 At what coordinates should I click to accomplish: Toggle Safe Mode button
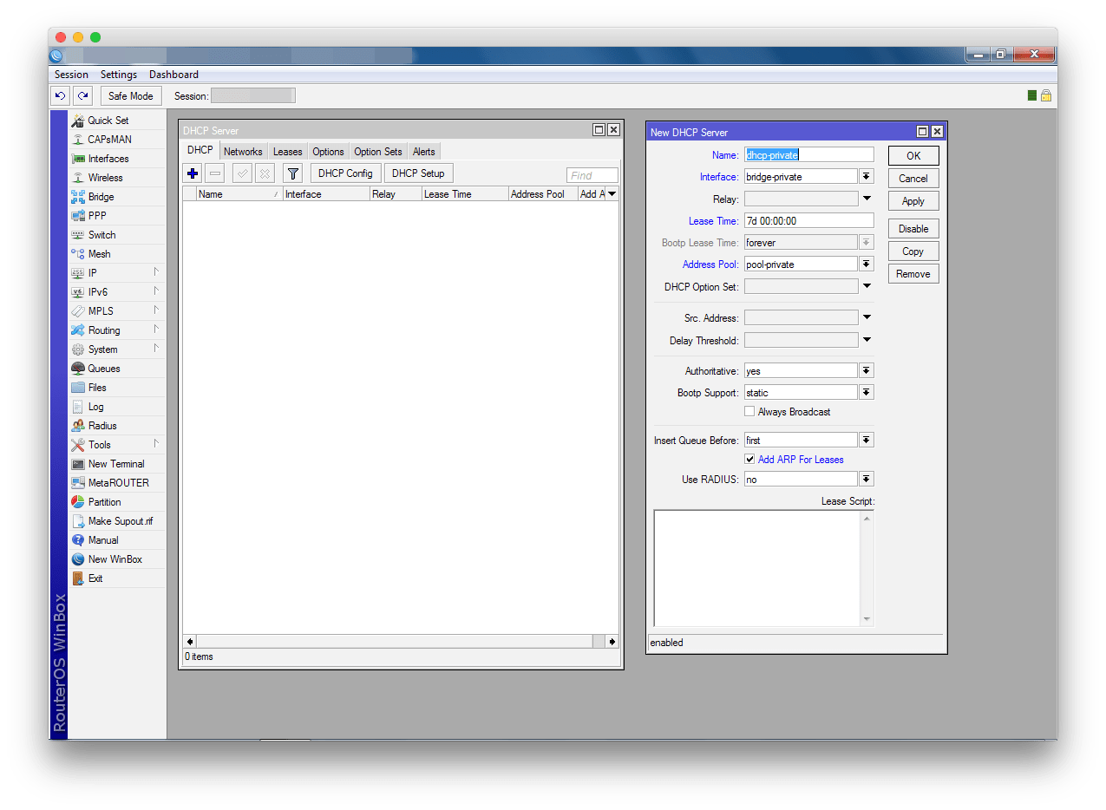[131, 96]
